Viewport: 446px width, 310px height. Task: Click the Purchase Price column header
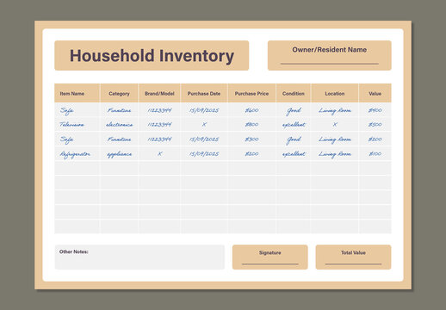point(251,94)
